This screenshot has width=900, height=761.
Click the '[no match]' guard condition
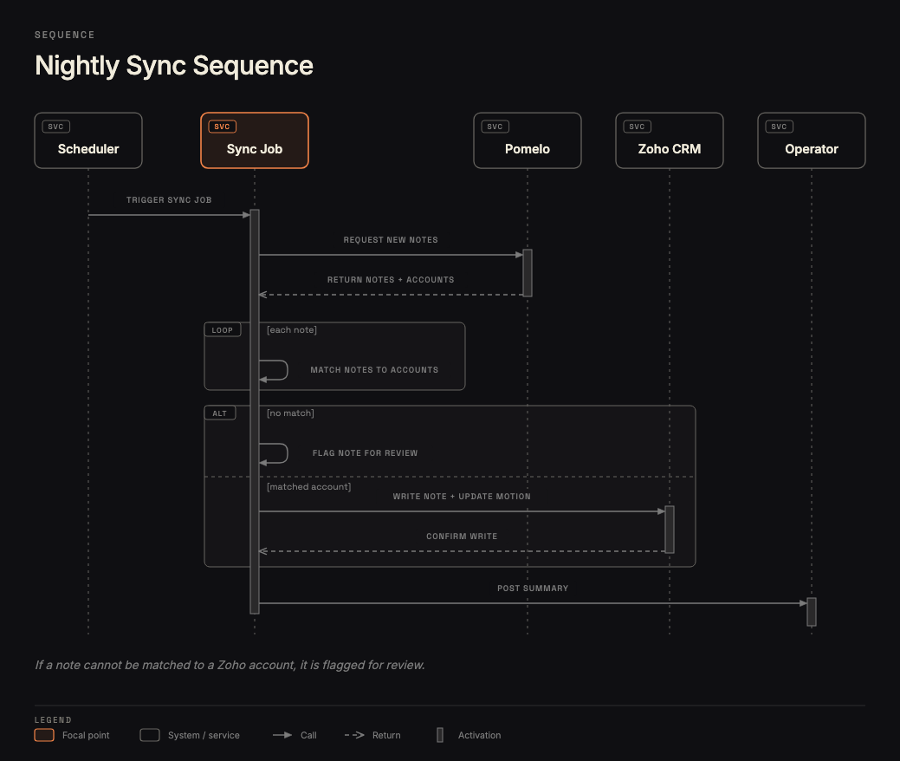pyautogui.click(x=290, y=413)
